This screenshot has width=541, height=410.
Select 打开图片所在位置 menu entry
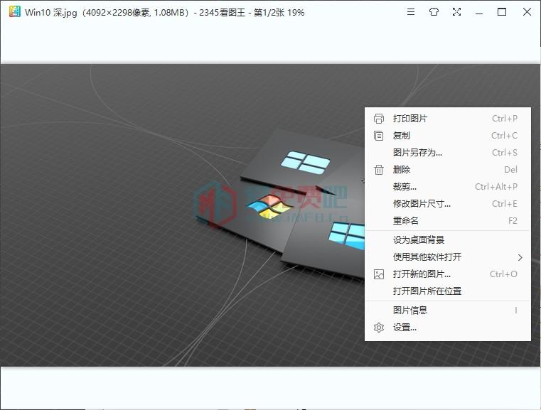[447, 291]
